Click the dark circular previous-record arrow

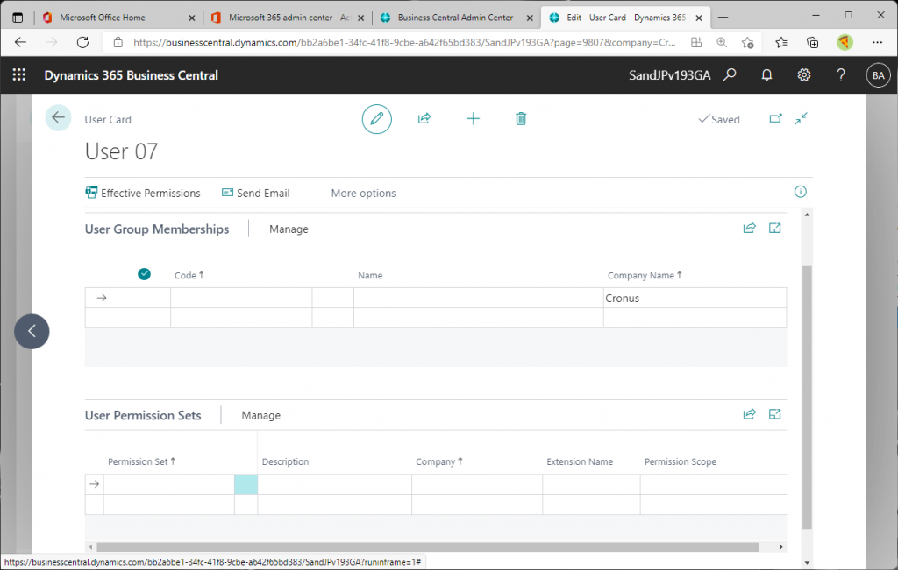click(32, 332)
